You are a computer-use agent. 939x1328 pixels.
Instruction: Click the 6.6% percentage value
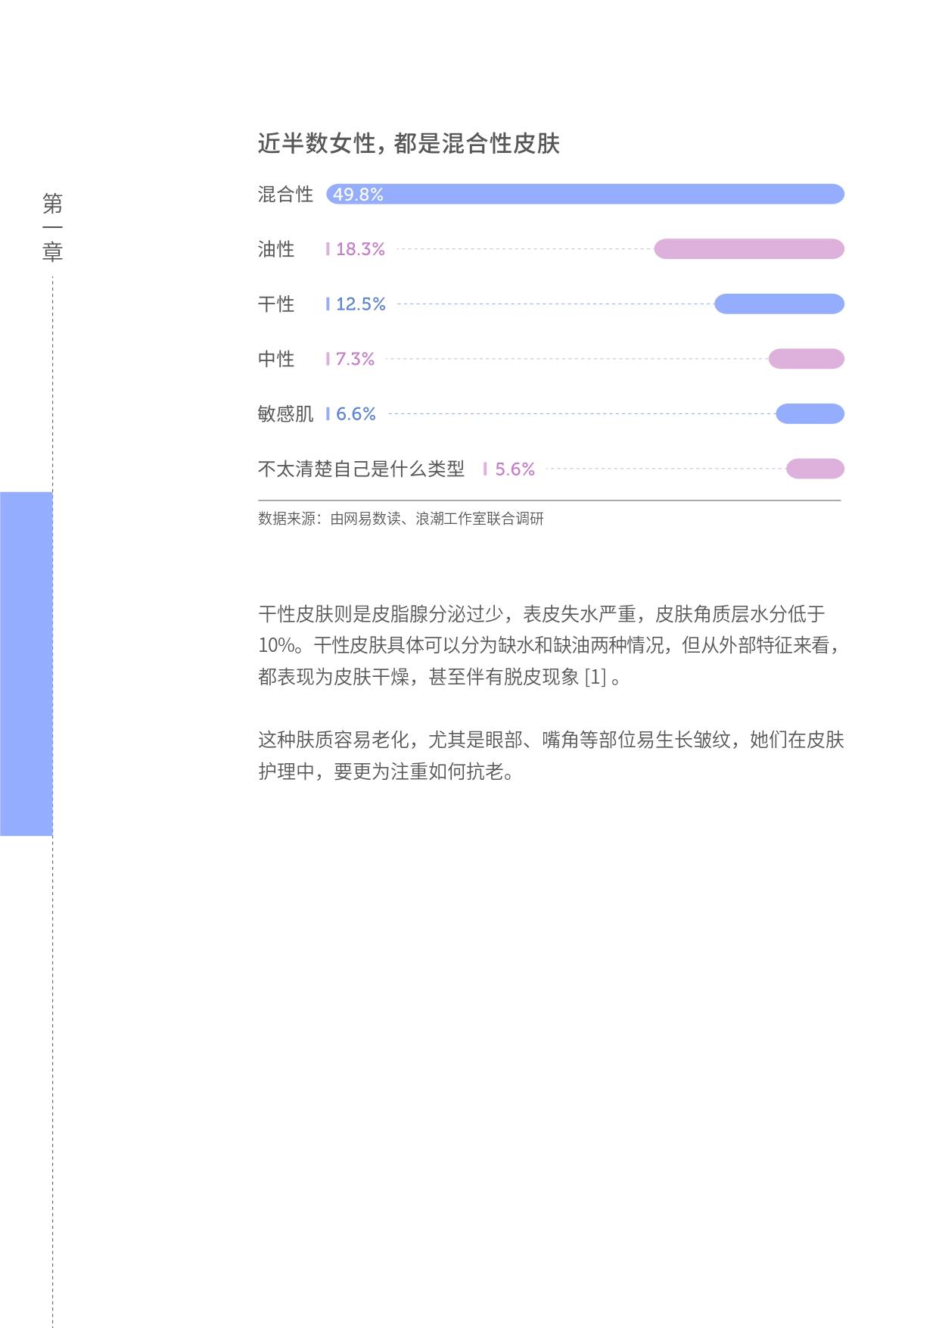356,414
